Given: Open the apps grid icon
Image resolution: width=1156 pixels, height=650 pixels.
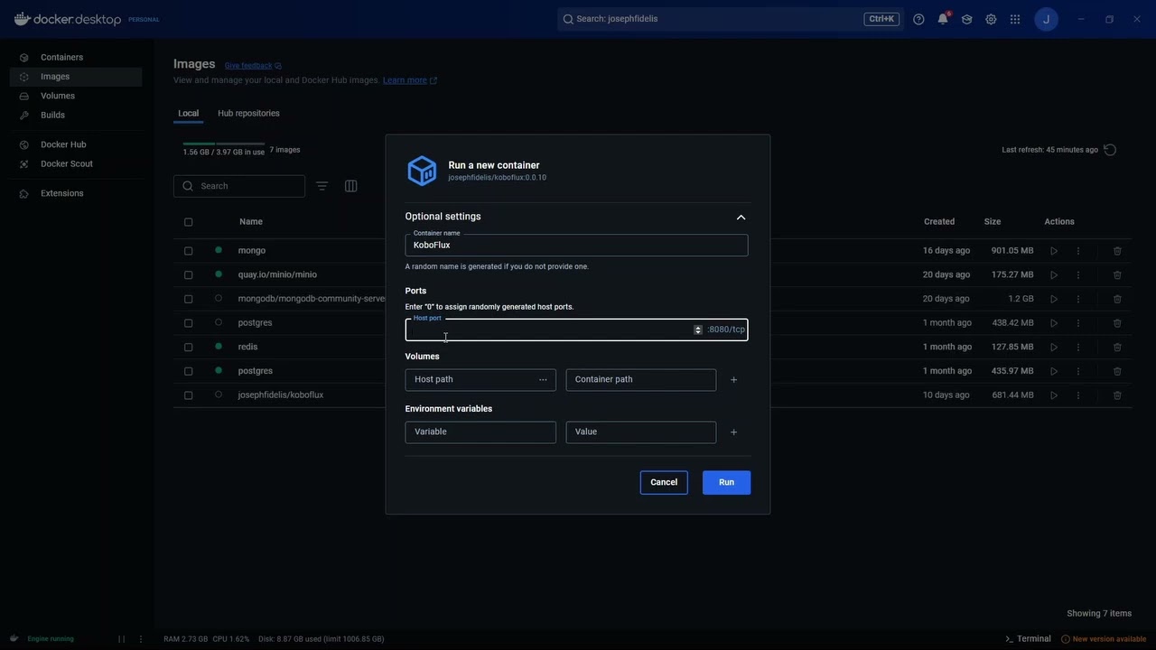Looking at the screenshot, I should point(1015,19).
